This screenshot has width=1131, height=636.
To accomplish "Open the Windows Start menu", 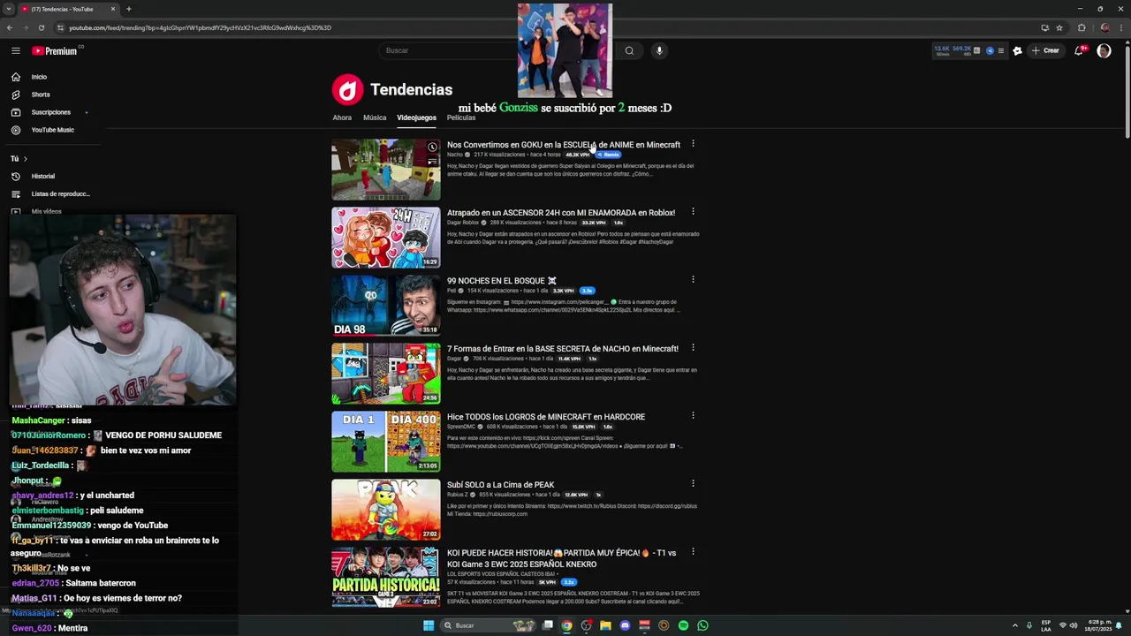I will tap(429, 625).
